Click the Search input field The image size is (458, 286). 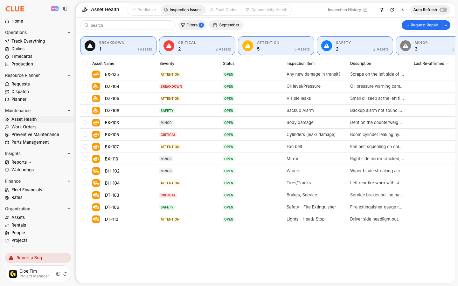coord(128,25)
